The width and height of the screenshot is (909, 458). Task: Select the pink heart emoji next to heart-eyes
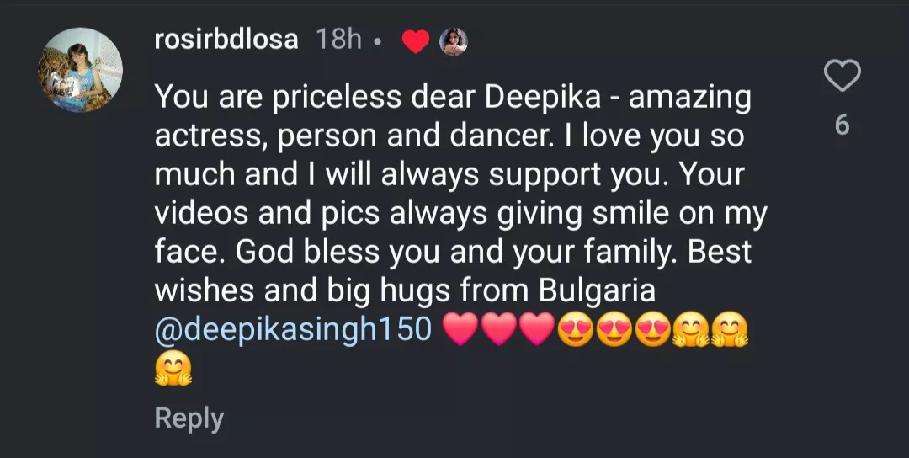click(x=537, y=329)
